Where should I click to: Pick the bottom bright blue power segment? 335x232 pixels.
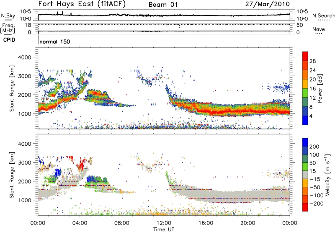coord(305,120)
